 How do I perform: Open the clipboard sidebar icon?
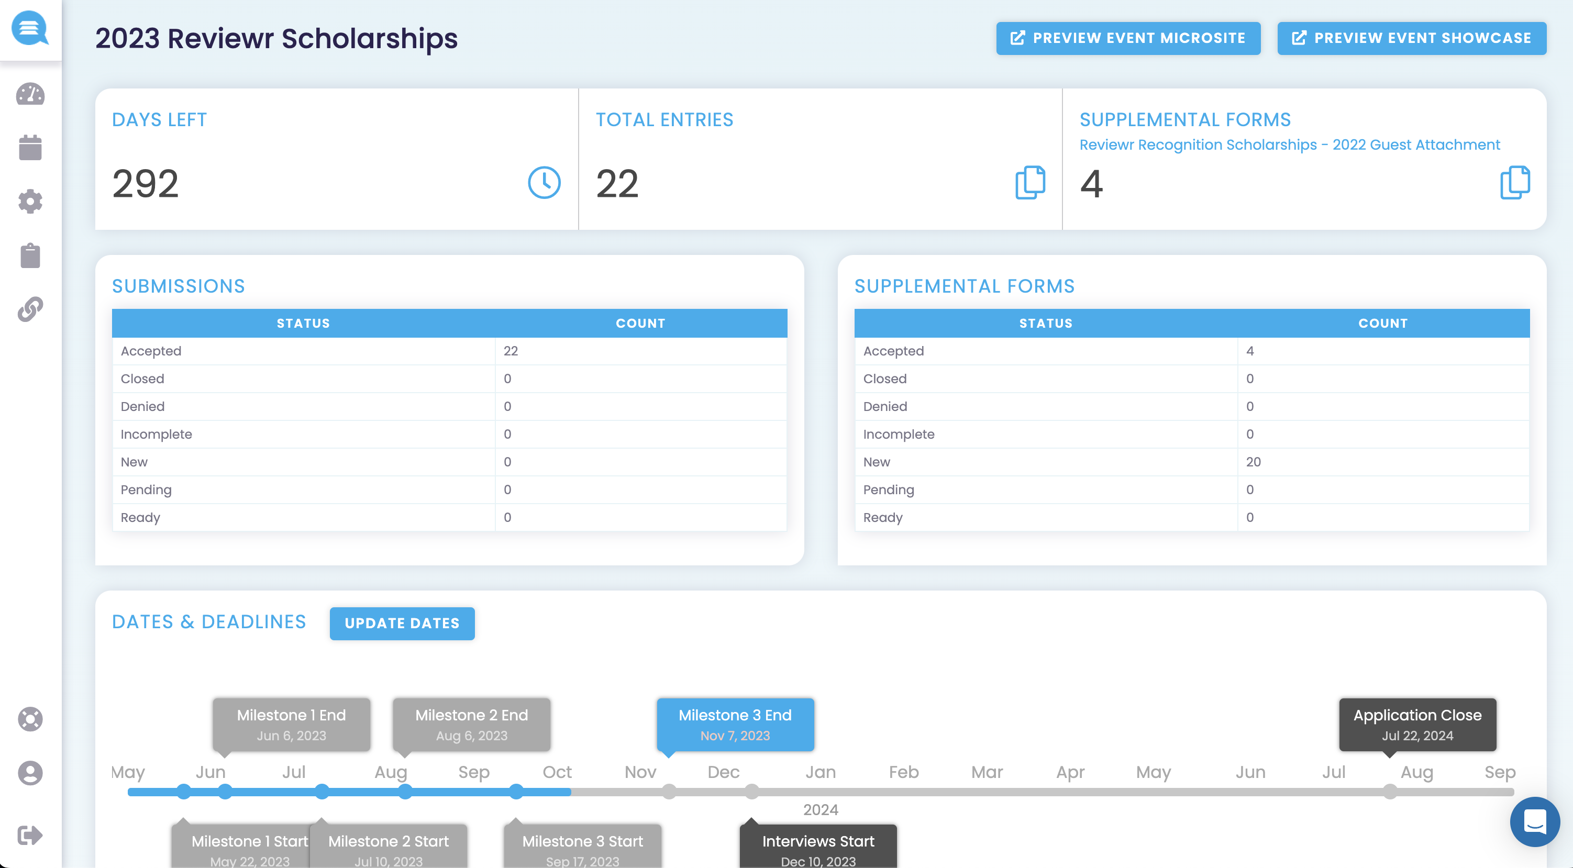30,255
